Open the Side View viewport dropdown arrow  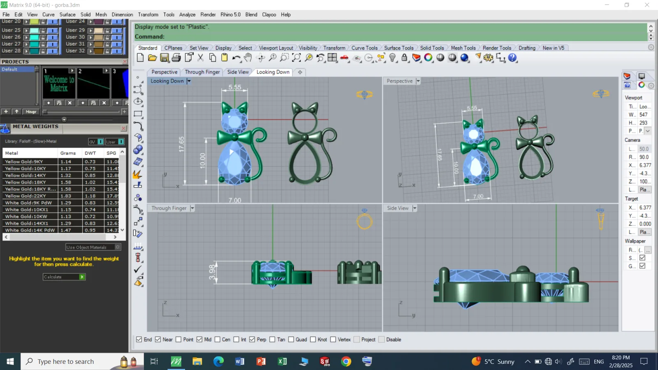[415, 208]
